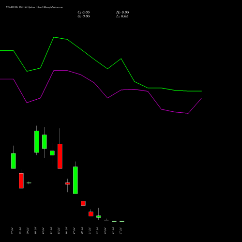Image resolution: width=242 pixels, height=242 pixels.
Task: Click the 08 Jul date label
Action: pos(20,231)
